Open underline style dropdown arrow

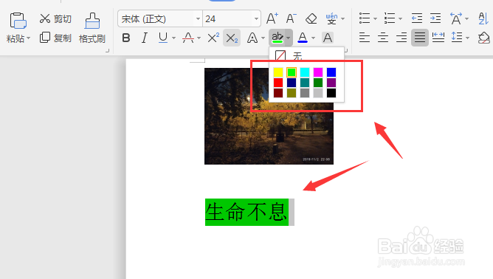(x=173, y=38)
